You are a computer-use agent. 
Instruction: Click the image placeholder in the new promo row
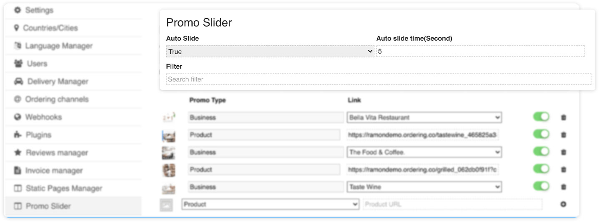(x=166, y=205)
